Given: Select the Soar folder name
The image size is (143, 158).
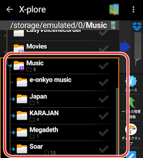Looking at the screenshot, I should pos(36,146).
